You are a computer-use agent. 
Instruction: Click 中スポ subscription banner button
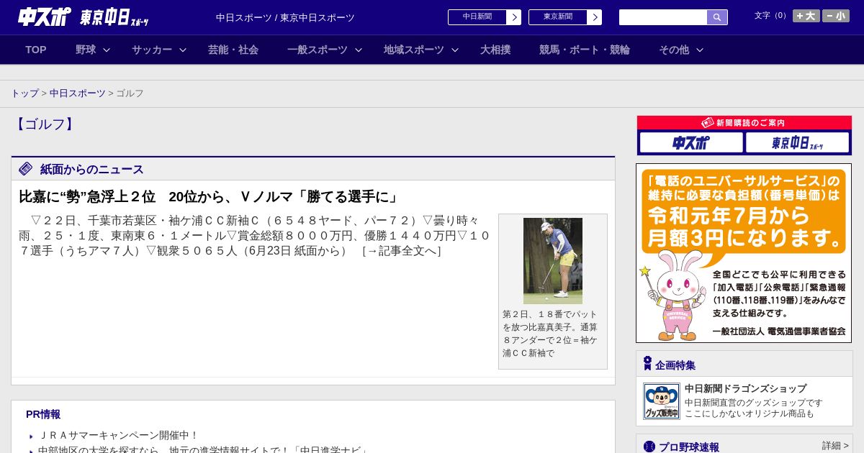pyautogui.click(x=691, y=142)
